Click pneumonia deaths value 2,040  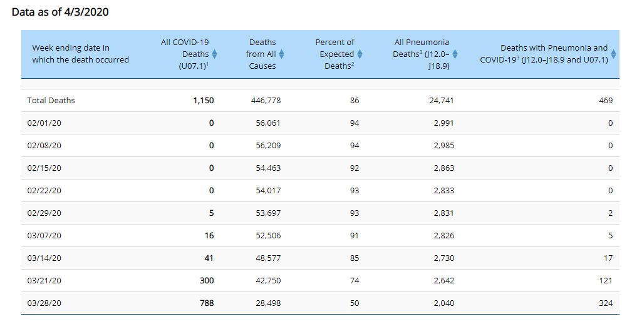(x=444, y=303)
